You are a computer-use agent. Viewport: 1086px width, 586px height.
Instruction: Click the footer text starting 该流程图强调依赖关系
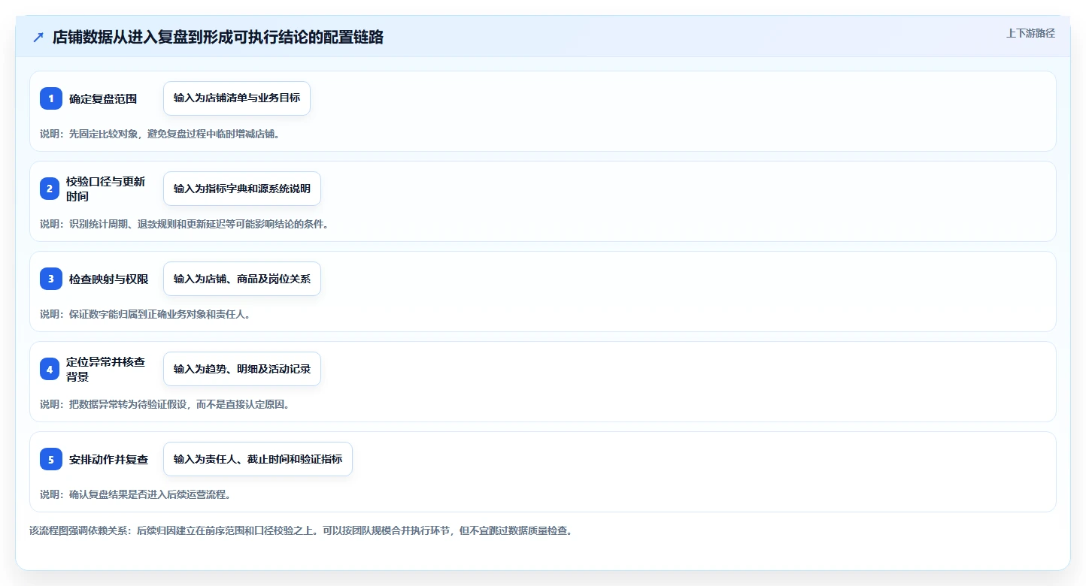coord(301,530)
